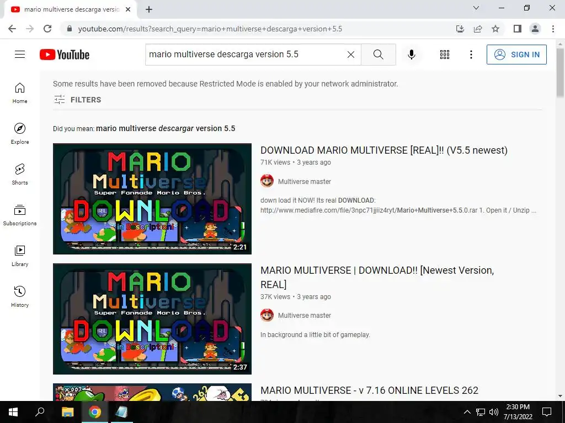
Task: Open the Chrome three-dot menu
Action: tap(553, 29)
